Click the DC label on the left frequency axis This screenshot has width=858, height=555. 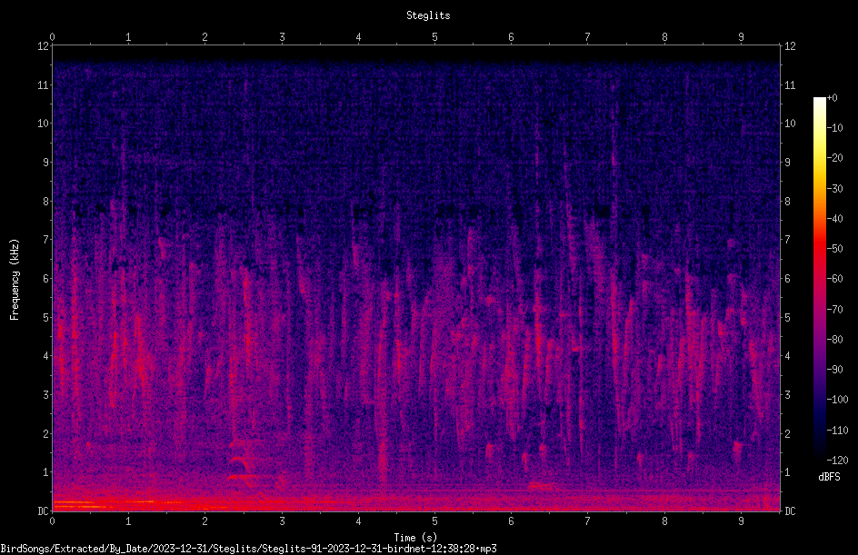[x=44, y=510]
